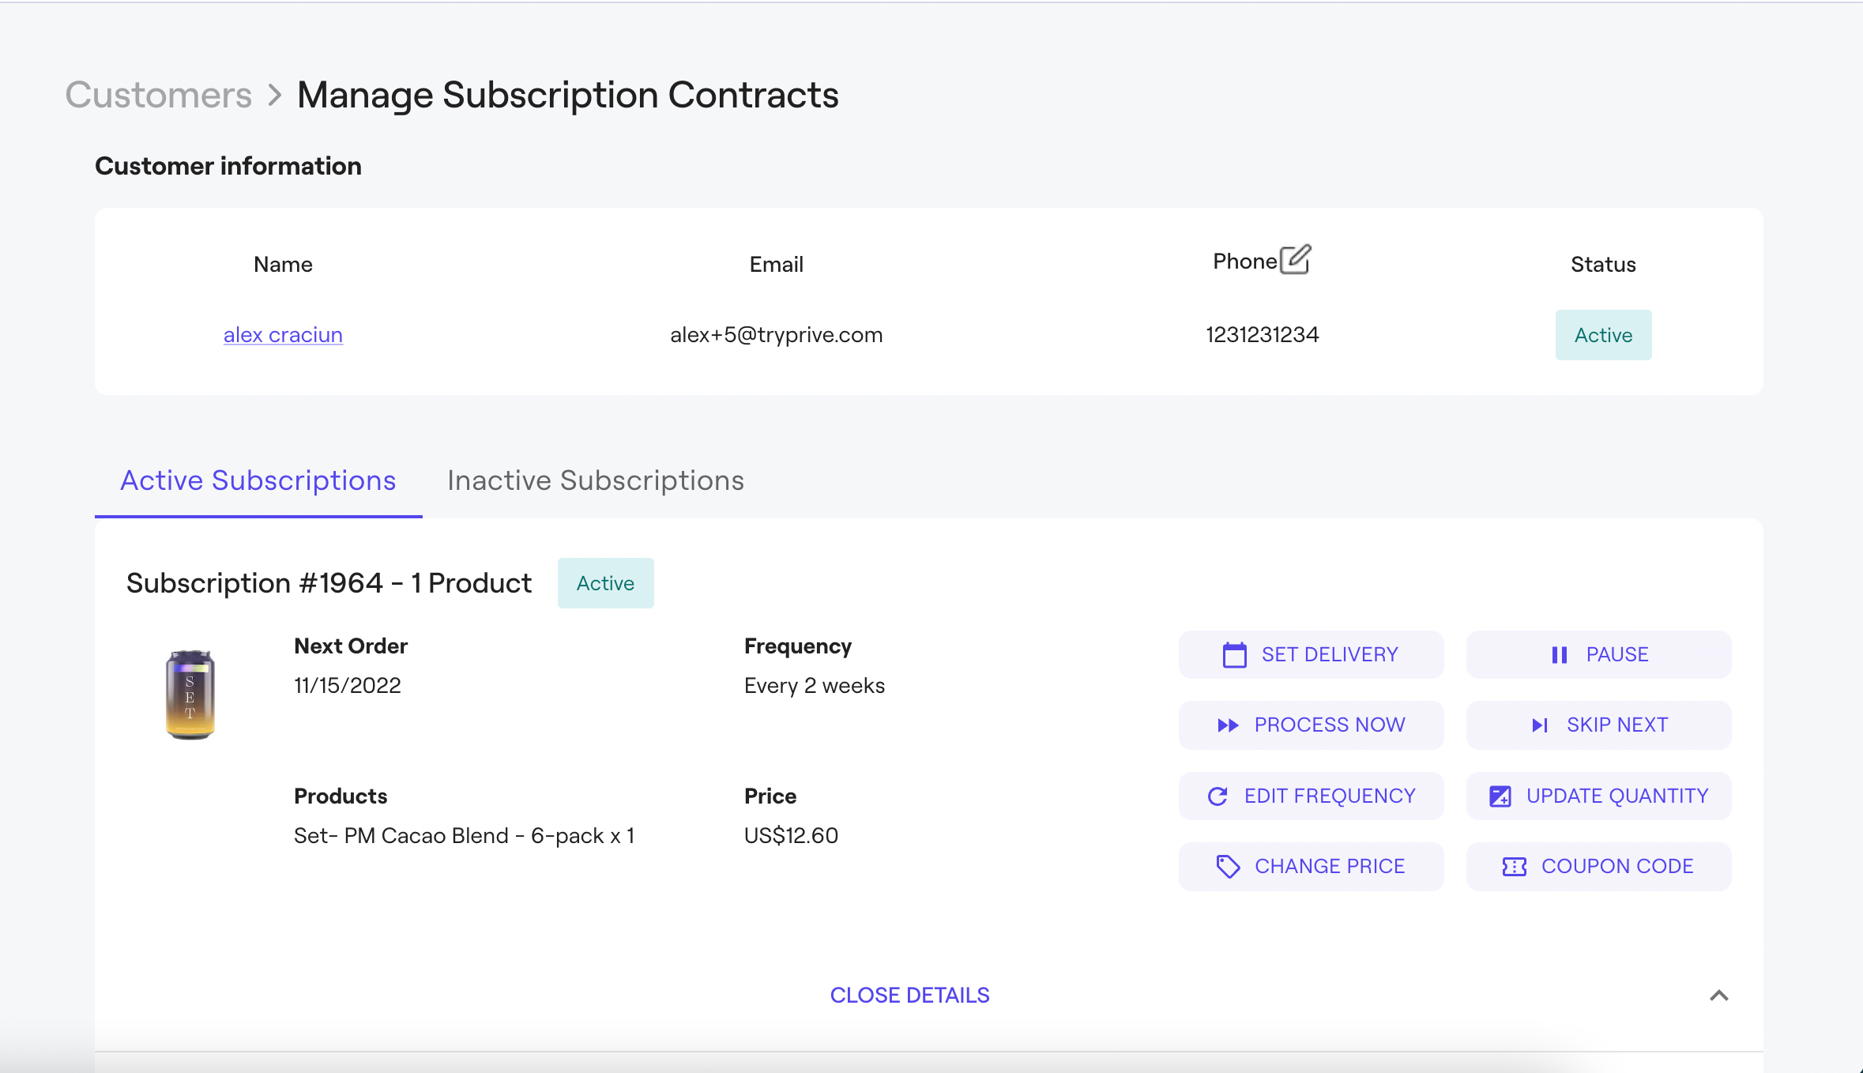Switch to the Inactive Subscriptions tab
Image resolution: width=1863 pixels, height=1073 pixels.
(595, 480)
